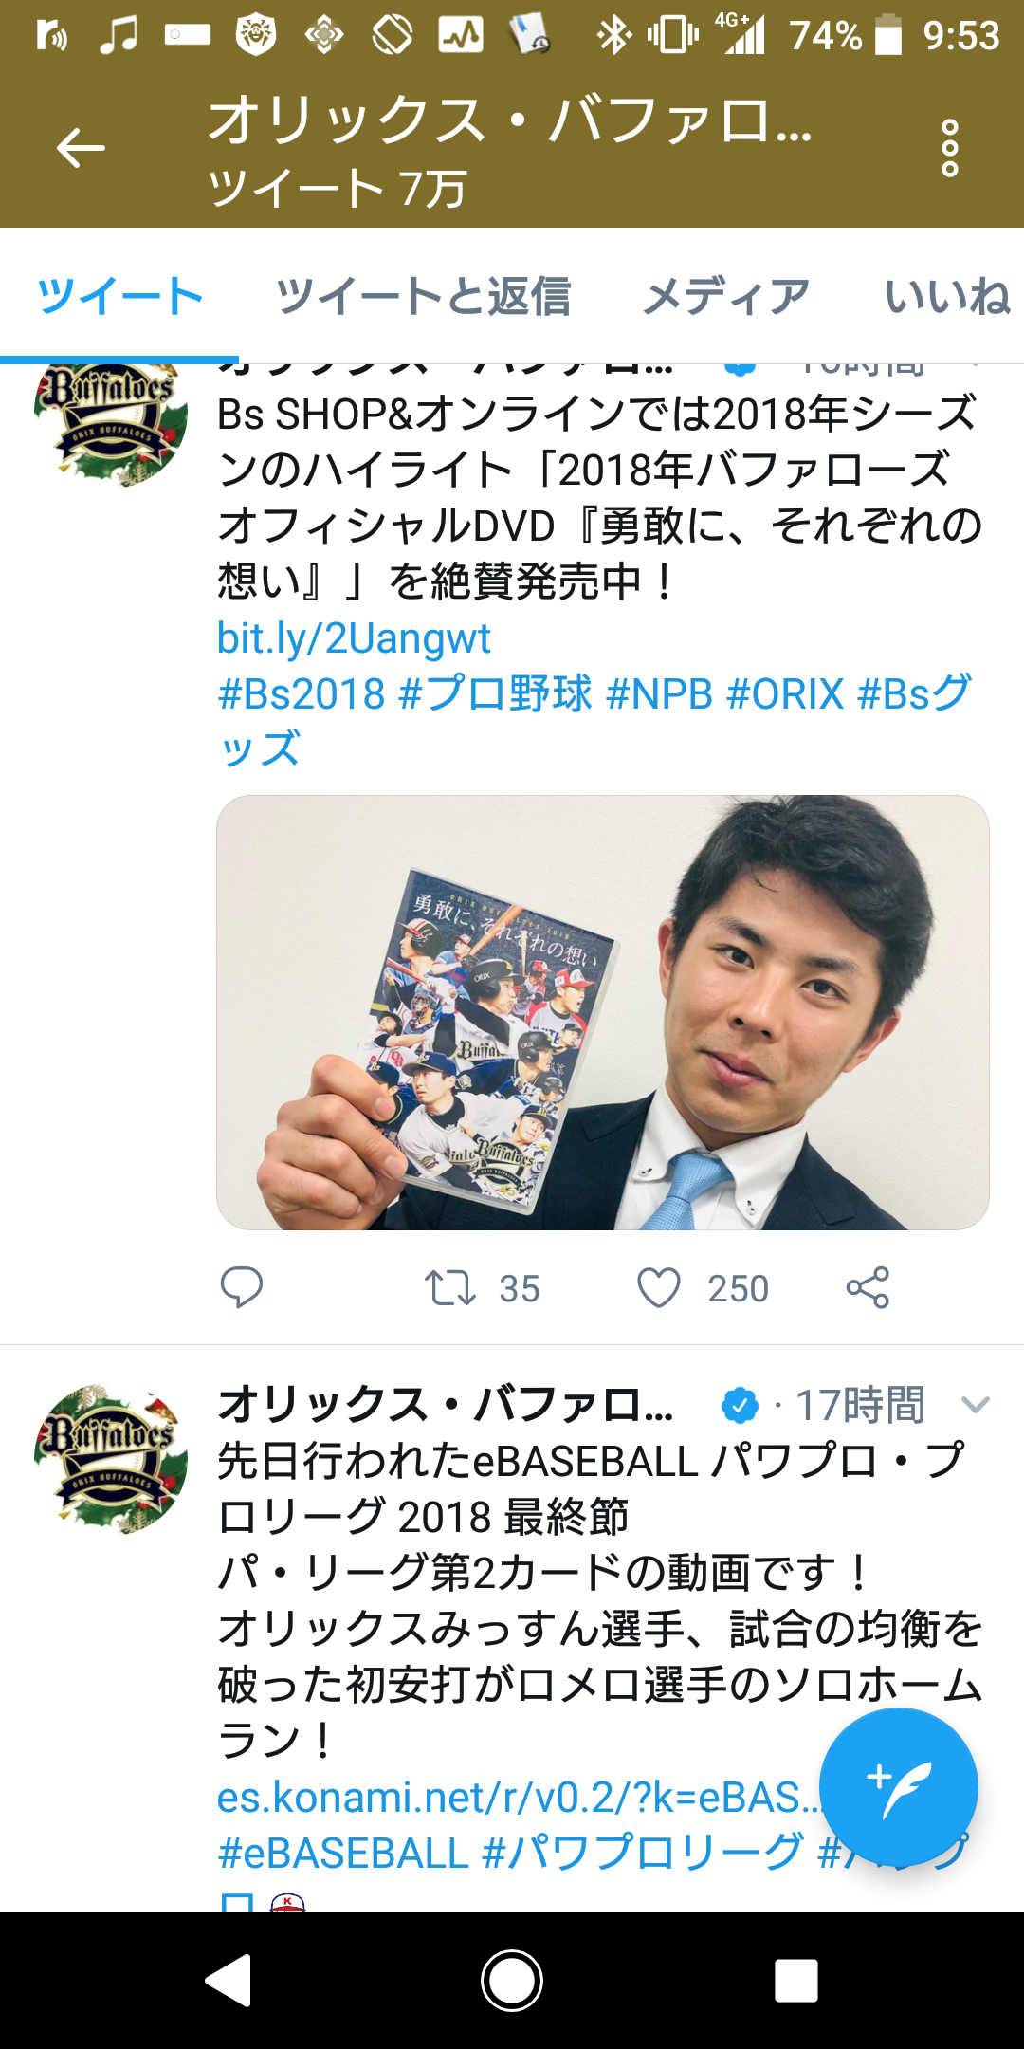Tap the Android recent apps button
The image size is (1024, 2049).
tap(795, 1981)
